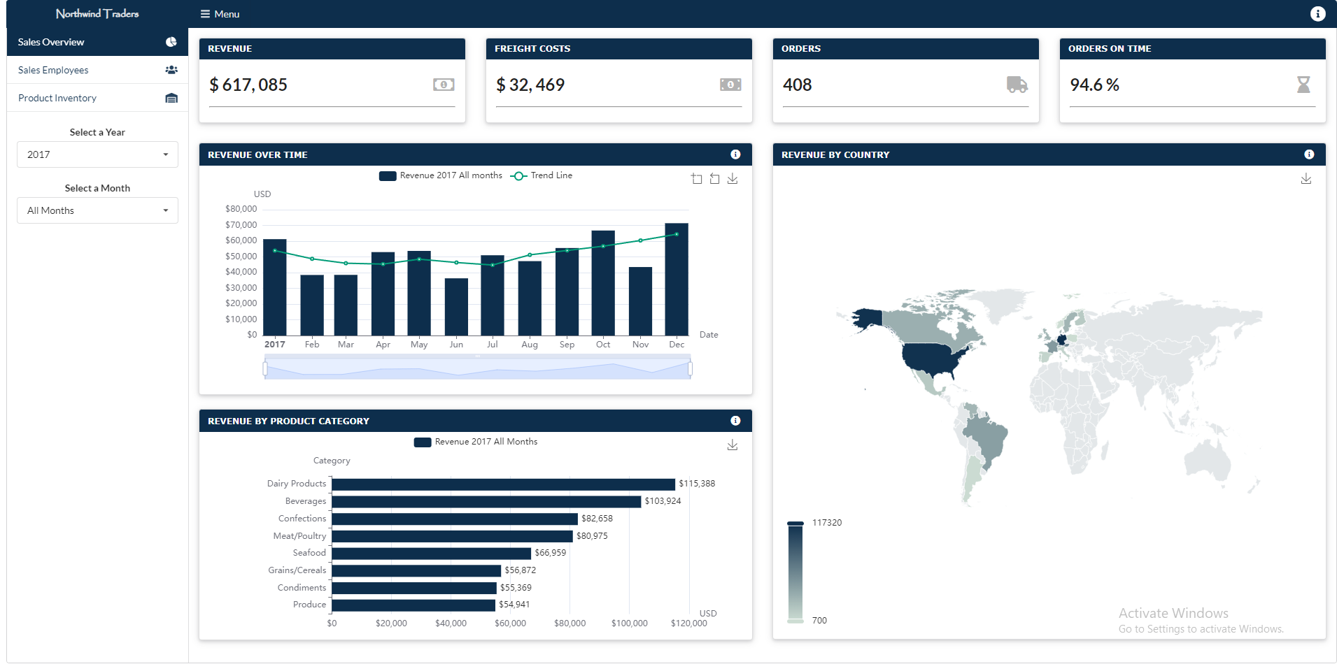Viewport: 1337px width, 664px height.
Task: Click the truck icon in Orders card
Action: pos(1017,85)
